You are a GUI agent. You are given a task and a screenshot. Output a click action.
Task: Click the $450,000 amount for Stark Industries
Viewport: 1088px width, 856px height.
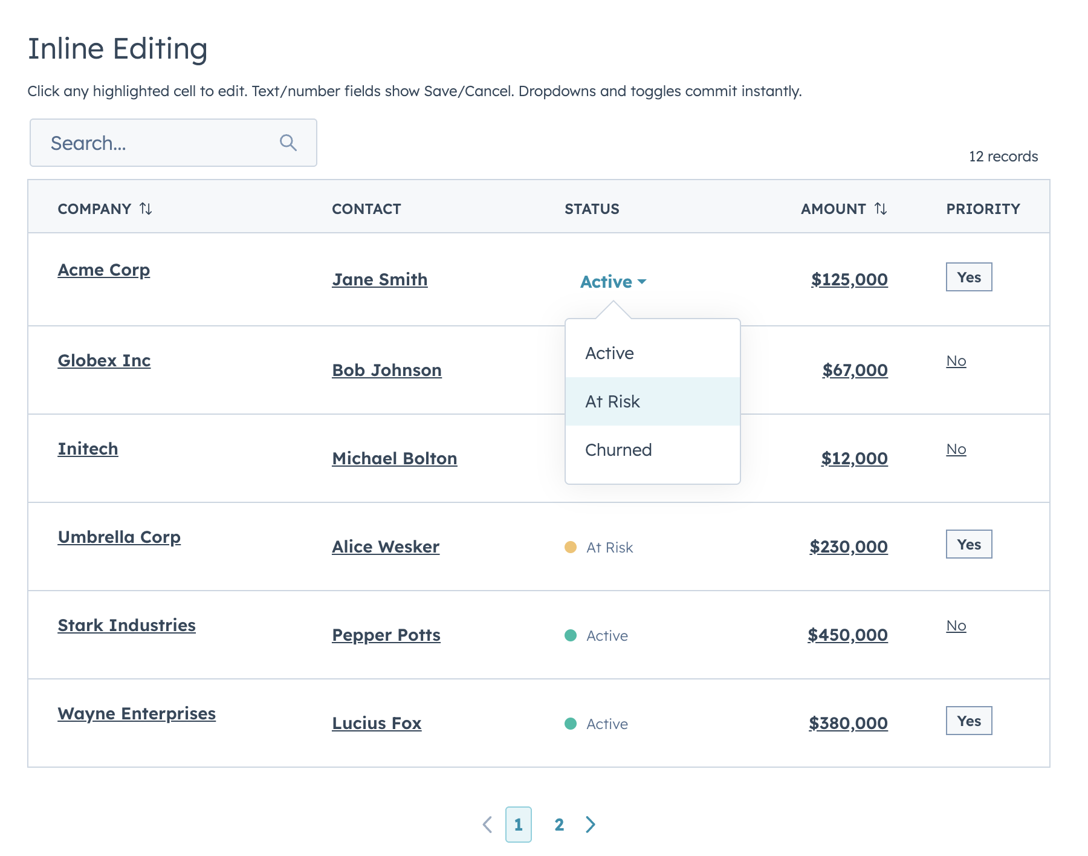click(x=848, y=635)
